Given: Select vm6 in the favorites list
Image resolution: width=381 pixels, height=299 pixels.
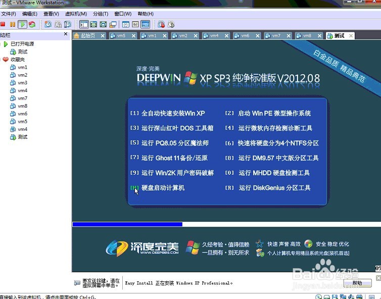Looking at the screenshot, I should (x=22, y=114).
